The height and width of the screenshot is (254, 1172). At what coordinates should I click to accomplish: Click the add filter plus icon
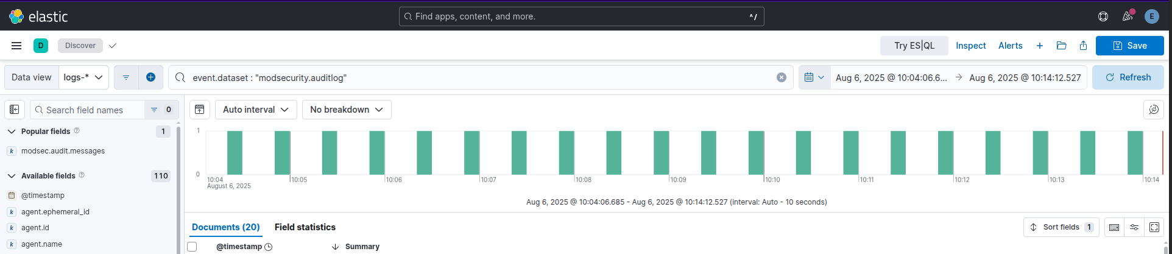coord(150,77)
